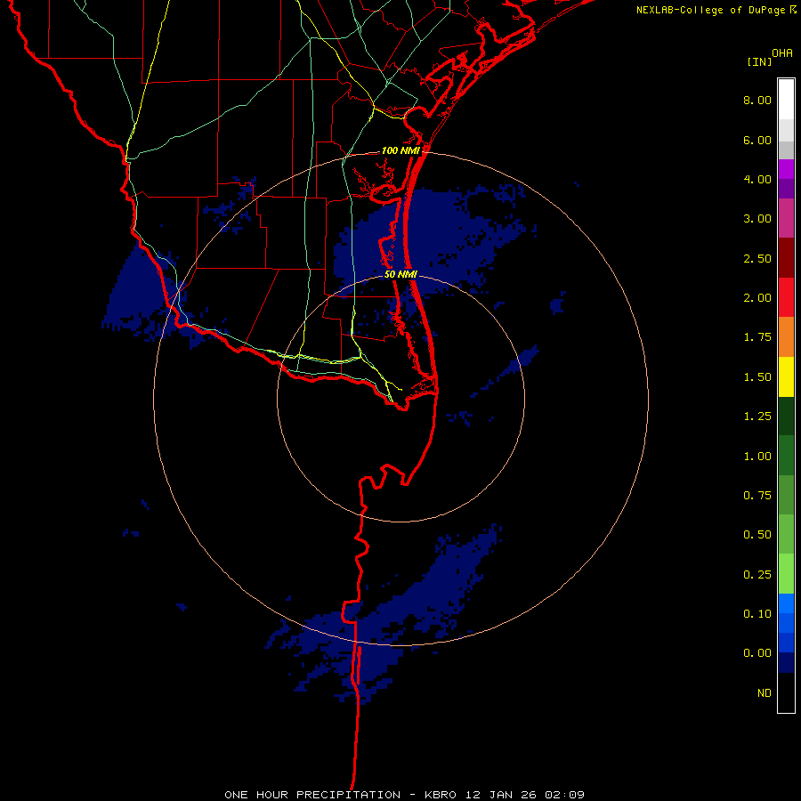Select the 0.50 legend value
This screenshot has width=801, height=801.
tap(757, 535)
